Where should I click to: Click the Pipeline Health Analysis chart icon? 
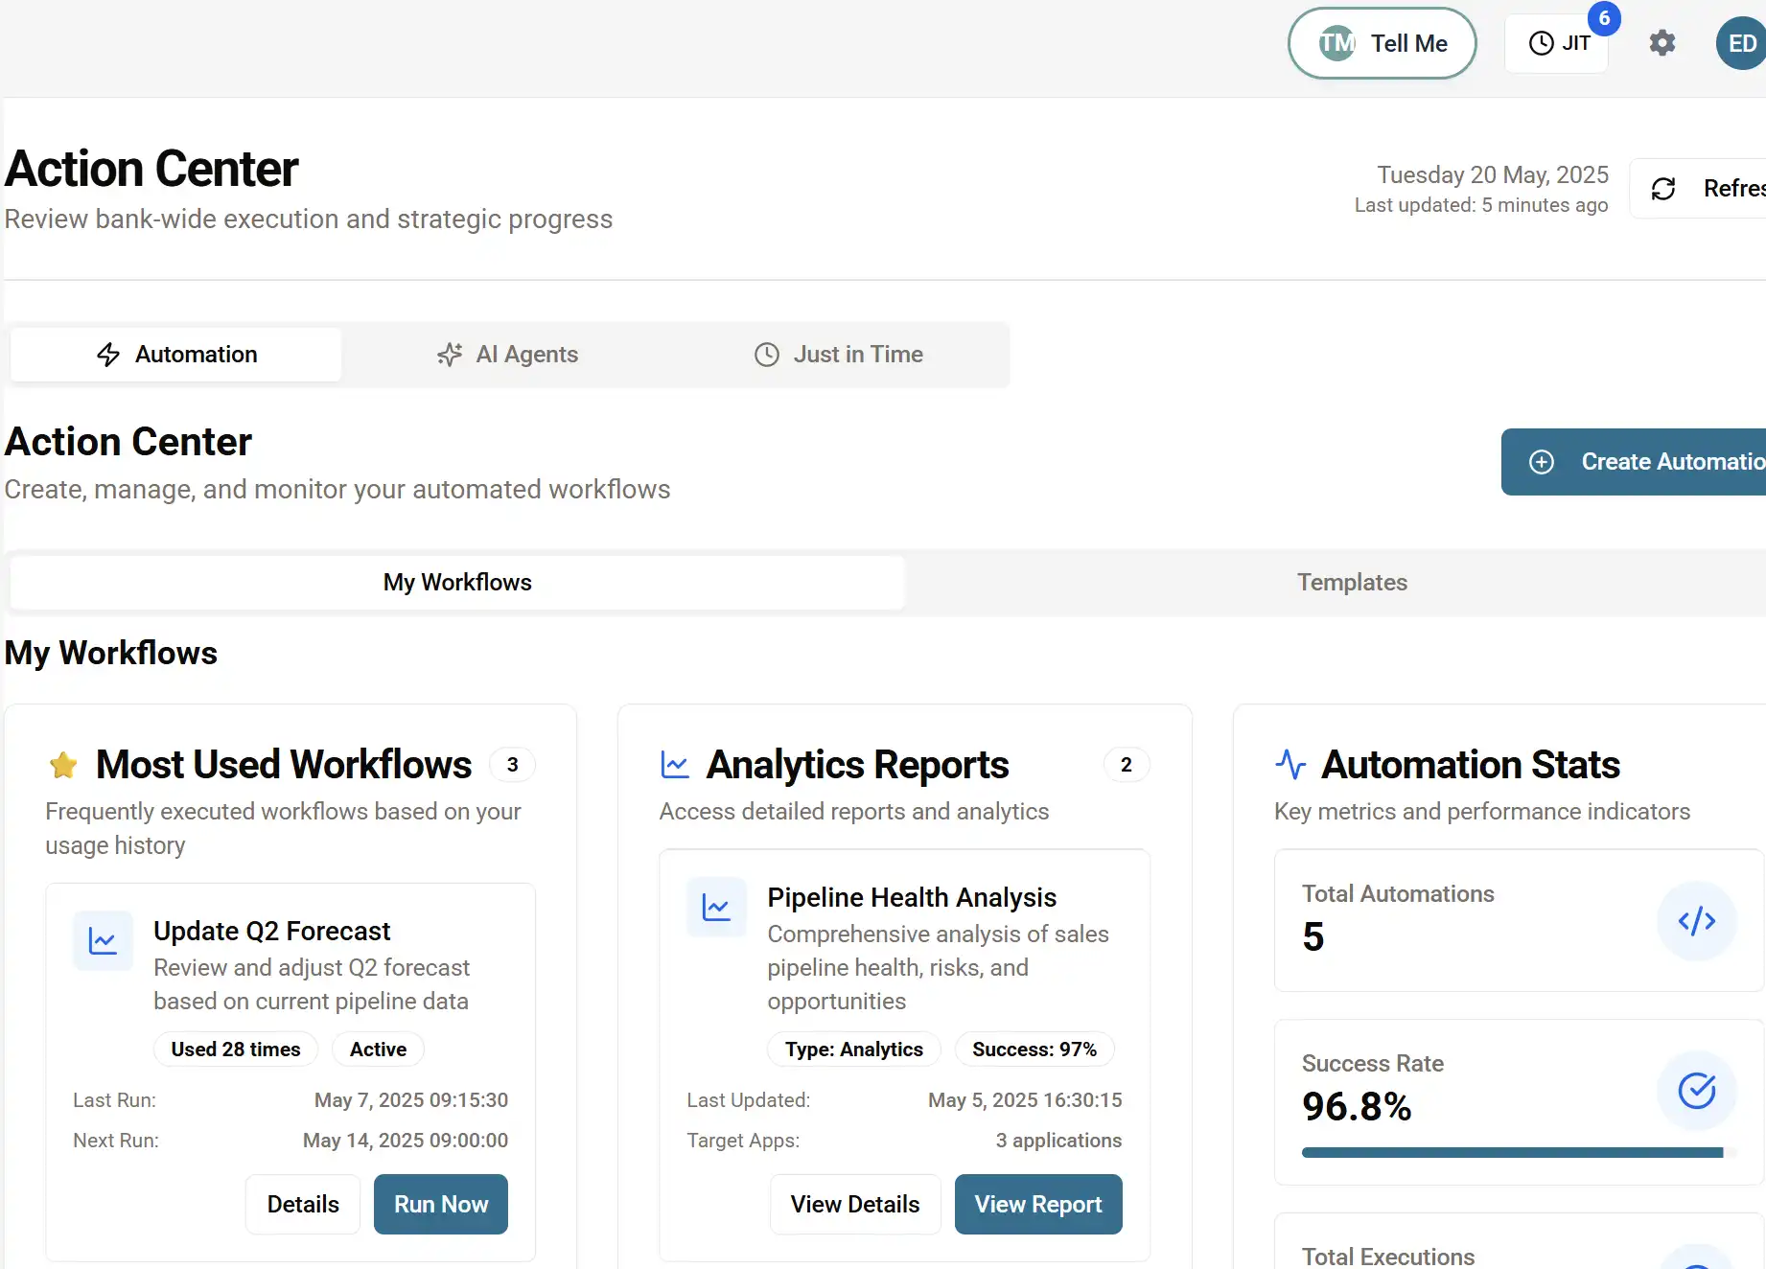point(716,907)
